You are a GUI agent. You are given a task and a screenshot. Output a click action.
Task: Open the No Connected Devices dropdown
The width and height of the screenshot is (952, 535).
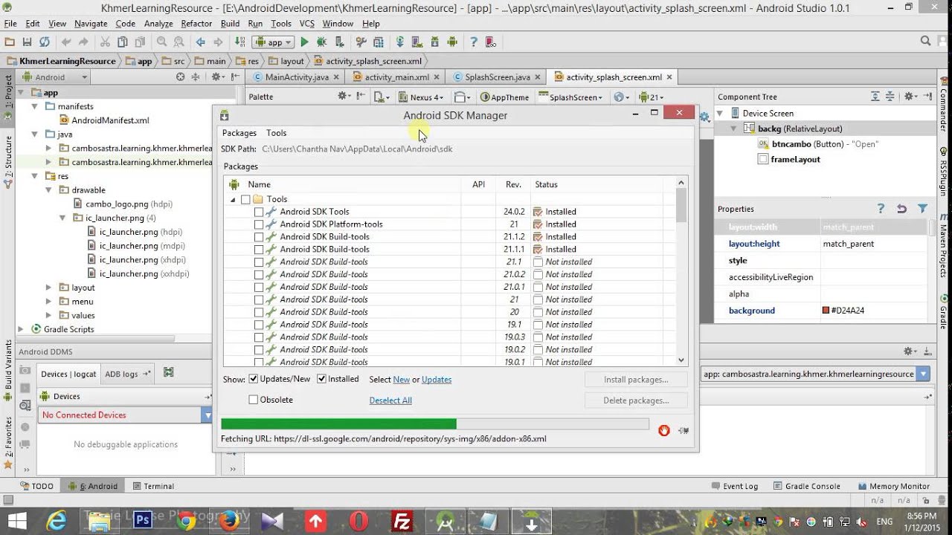click(x=126, y=415)
